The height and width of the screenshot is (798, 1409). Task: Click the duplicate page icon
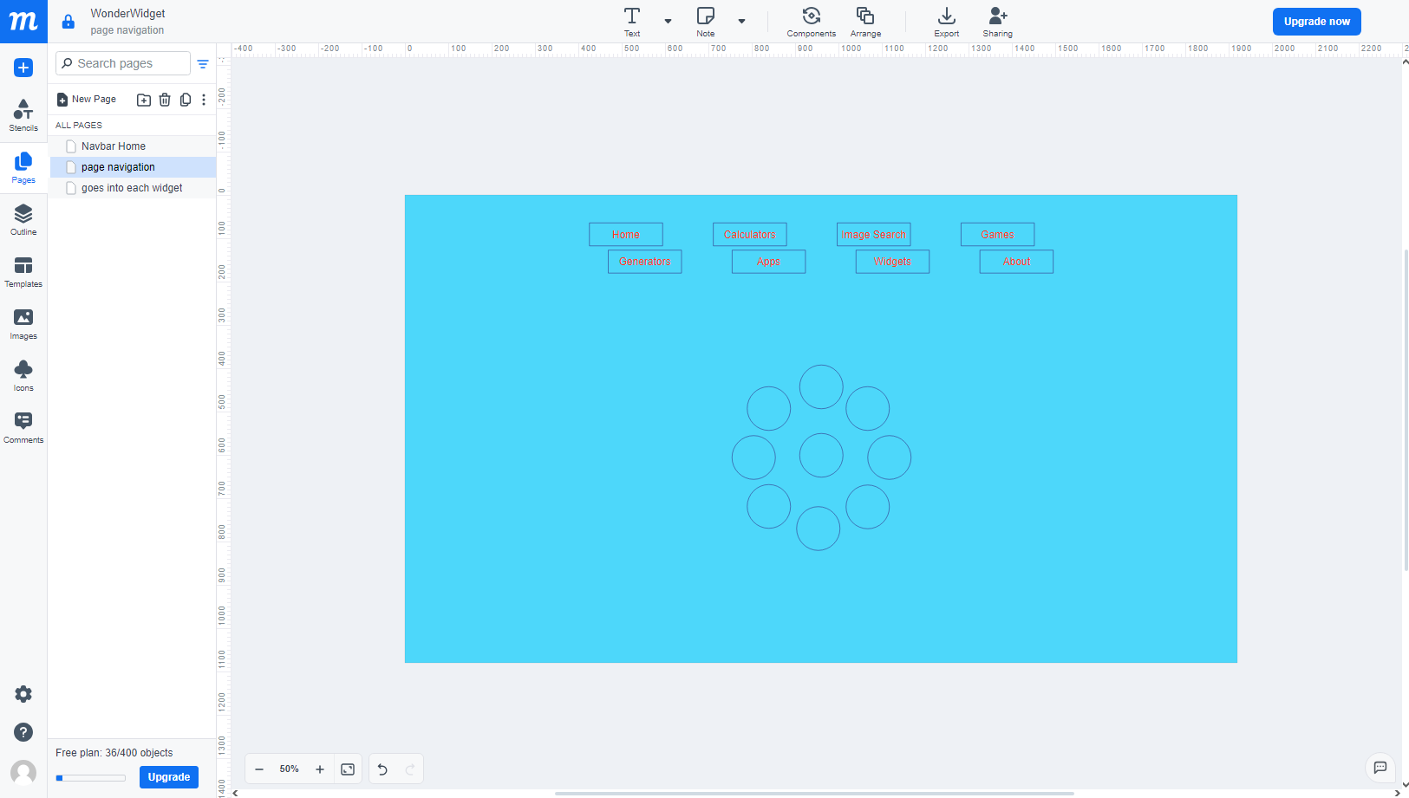(186, 100)
